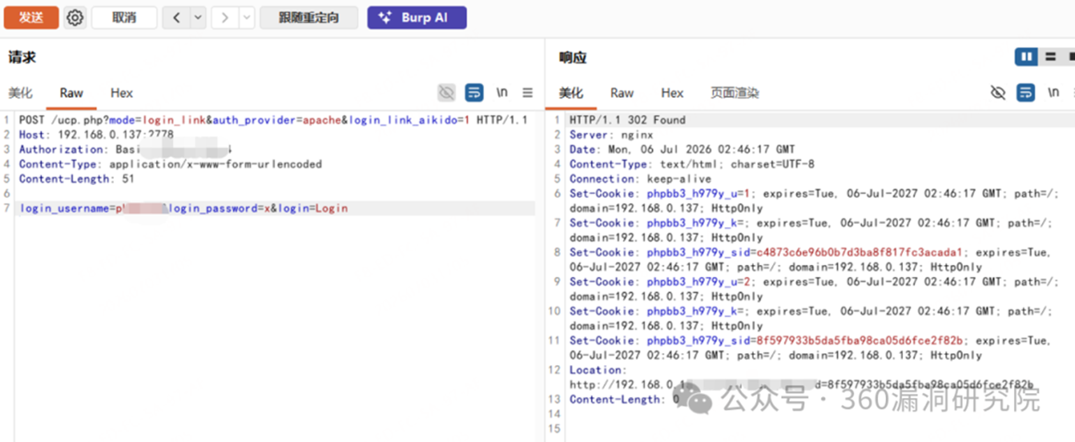
Task: Click the Set-Cookie phpbb3_h979y_u=2 line
Action: [814, 289]
